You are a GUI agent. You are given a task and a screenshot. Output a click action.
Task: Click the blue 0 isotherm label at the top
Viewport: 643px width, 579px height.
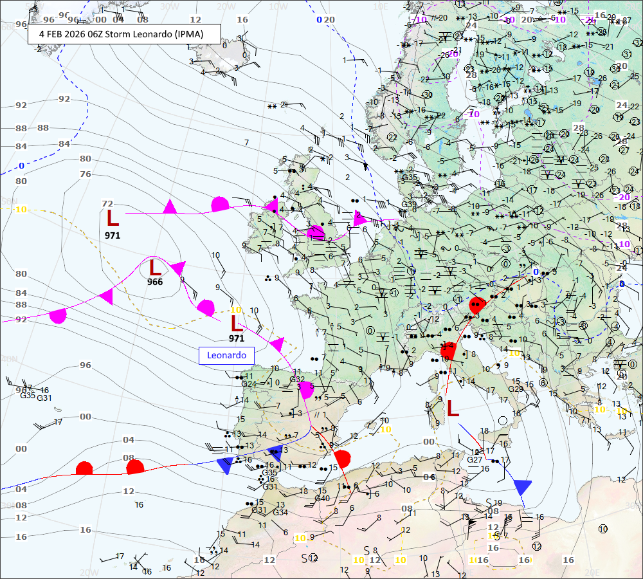(x=319, y=19)
